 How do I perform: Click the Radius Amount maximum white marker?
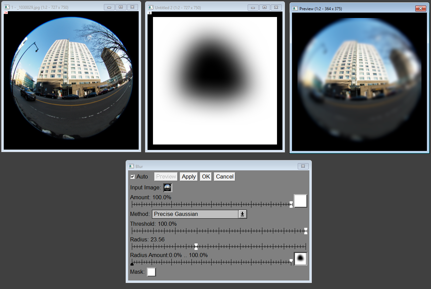point(291,261)
